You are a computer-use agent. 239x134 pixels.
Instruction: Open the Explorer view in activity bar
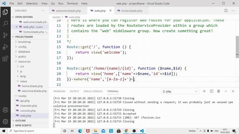[x=5, y=12]
